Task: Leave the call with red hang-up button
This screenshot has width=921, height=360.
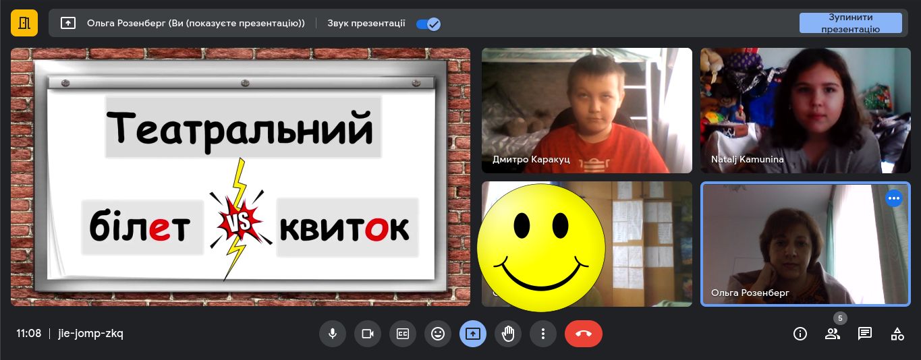Action: pos(584,334)
